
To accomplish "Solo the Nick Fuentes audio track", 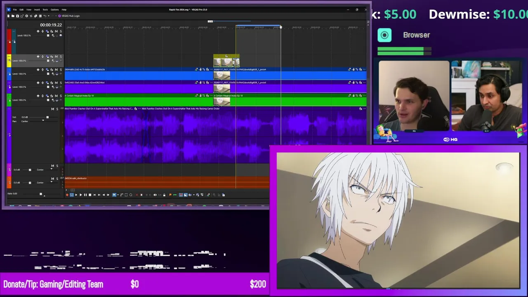I will pos(57,109).
